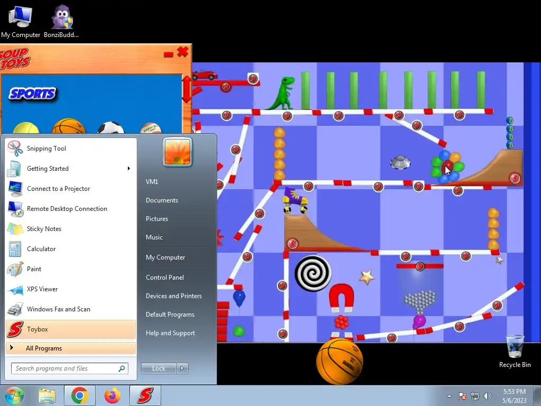Click the red ball cluster under magnet
The width and height of the screenshot is (541, 406).
tap(342, 322)
